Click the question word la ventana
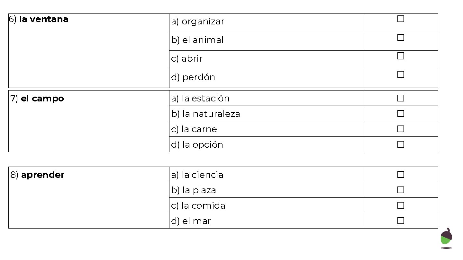Screen dimensions: 463x260 point(44,19)
